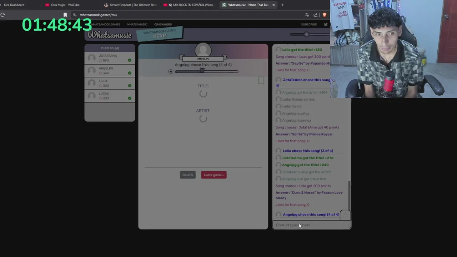Open WHATSAMOOK.GAMES in the site menu

coord(105,24)
